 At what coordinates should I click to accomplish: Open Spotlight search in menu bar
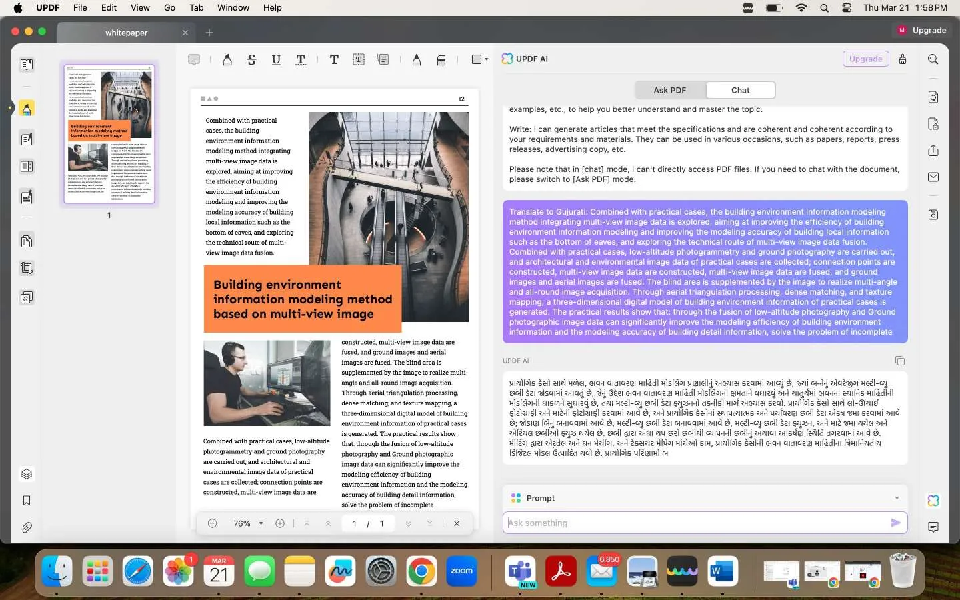825,7
